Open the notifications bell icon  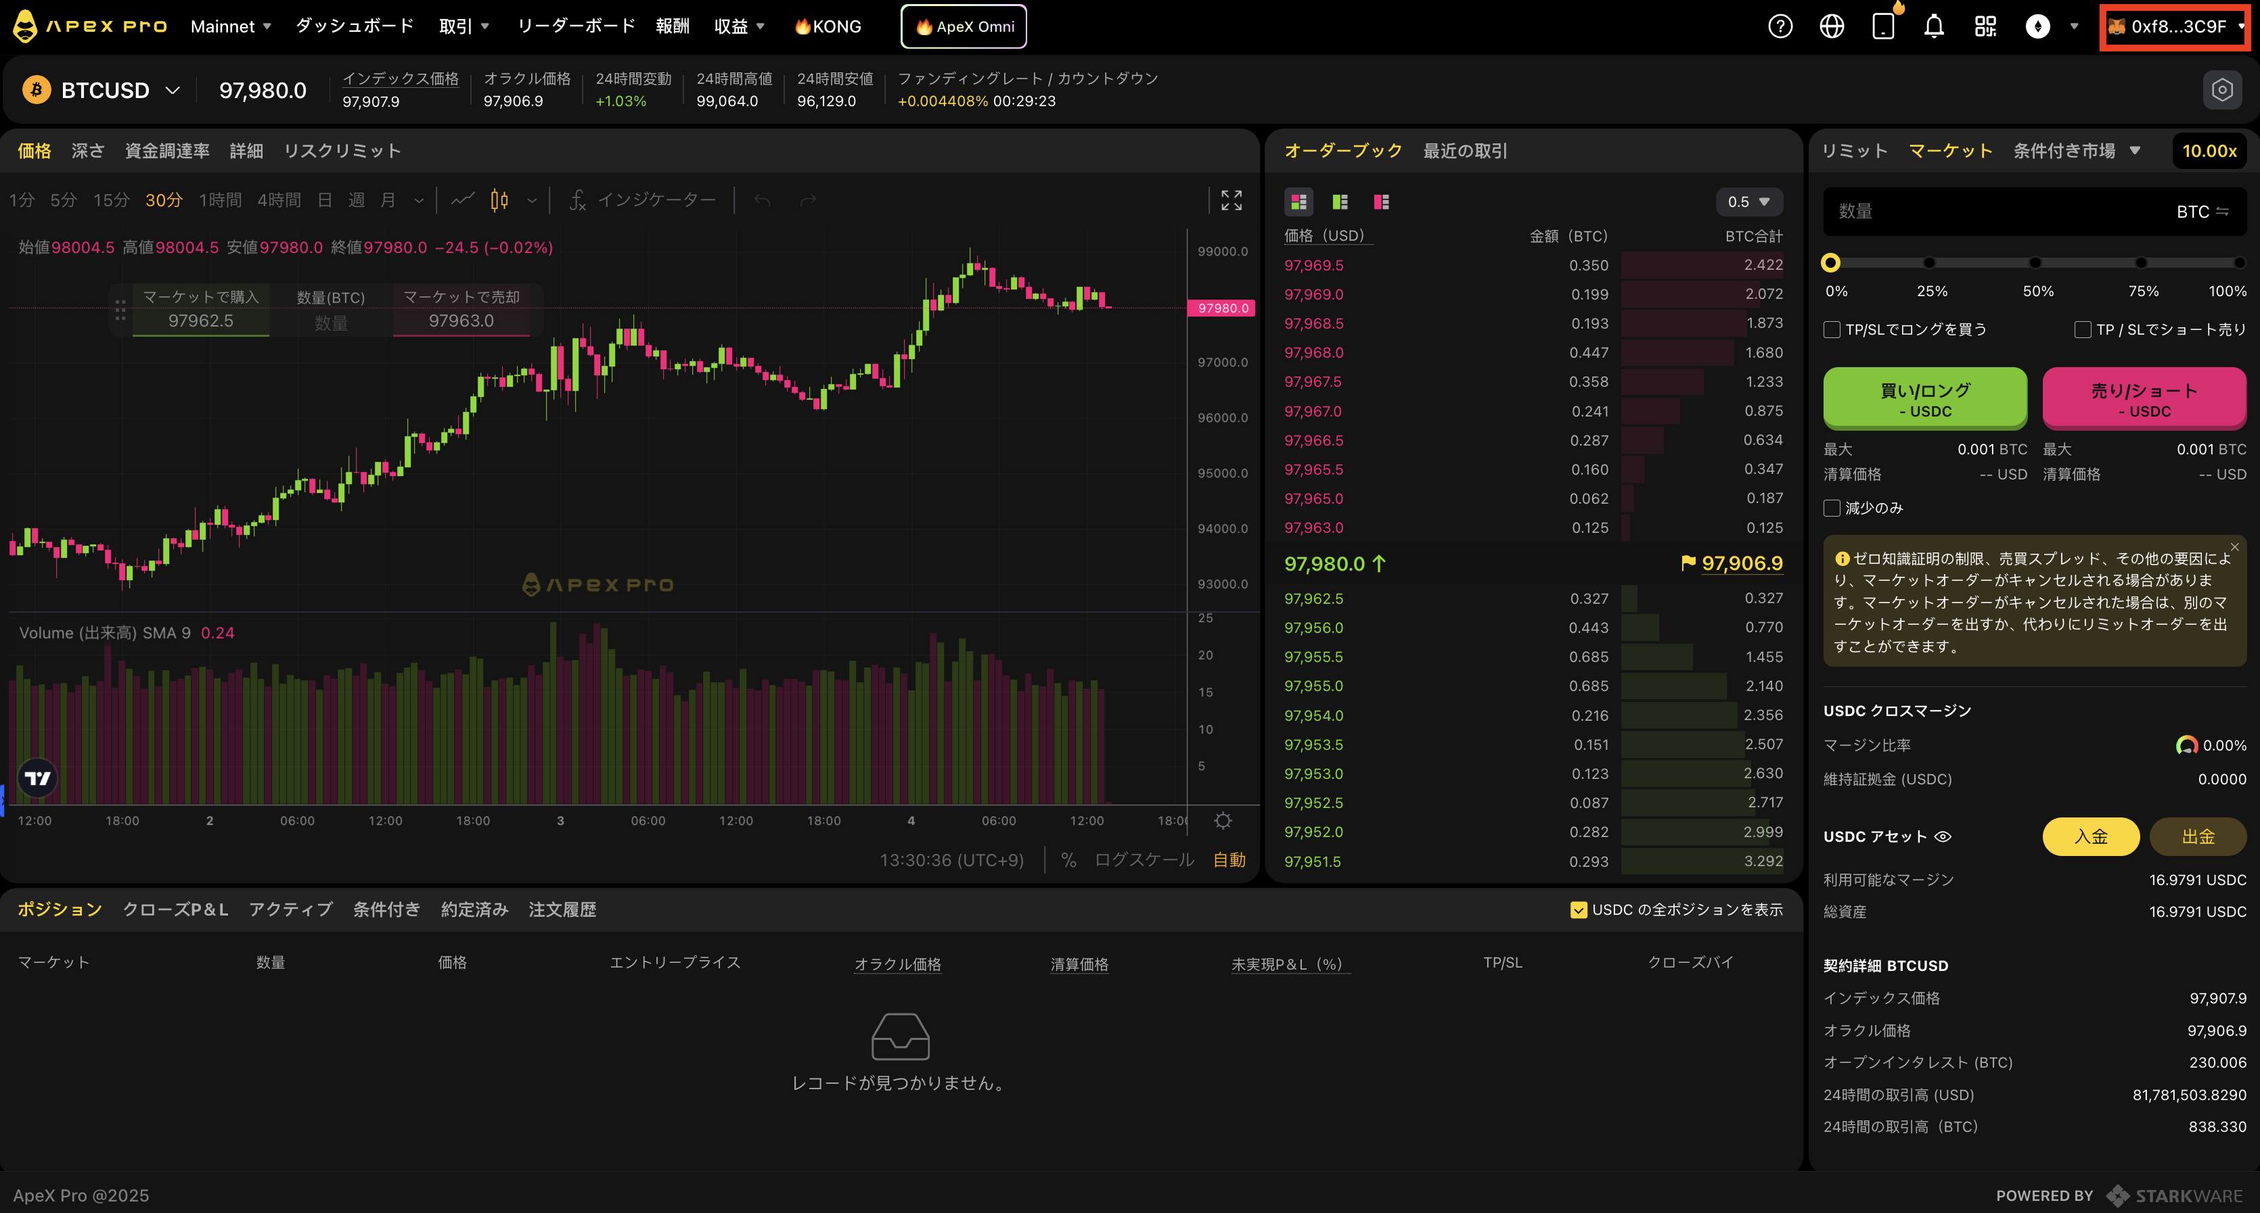point(1934,26)
